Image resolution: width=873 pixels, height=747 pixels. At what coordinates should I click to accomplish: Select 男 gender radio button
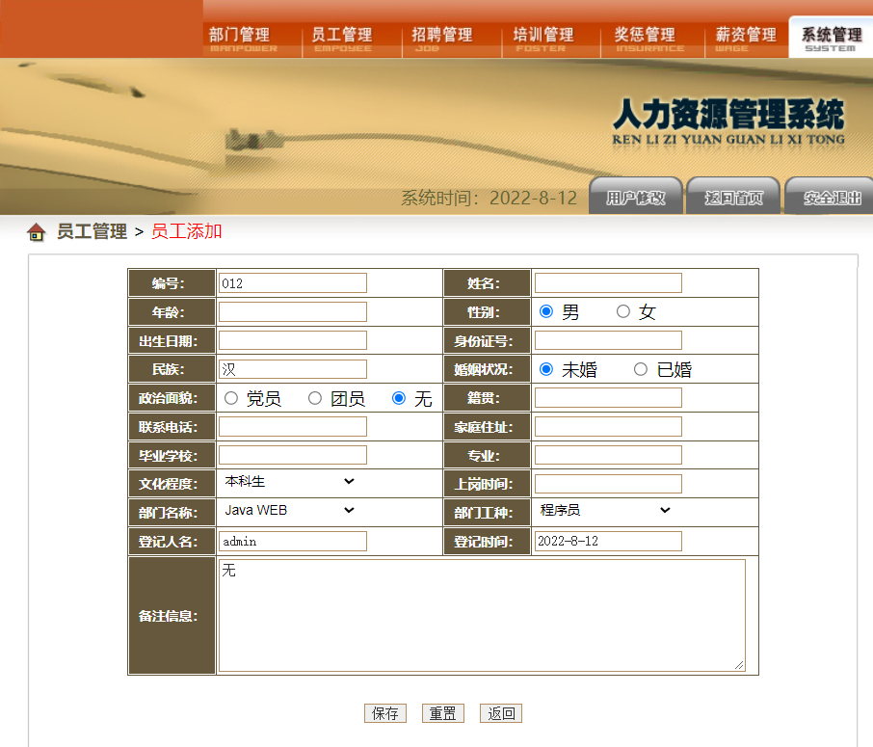[546, 311]
